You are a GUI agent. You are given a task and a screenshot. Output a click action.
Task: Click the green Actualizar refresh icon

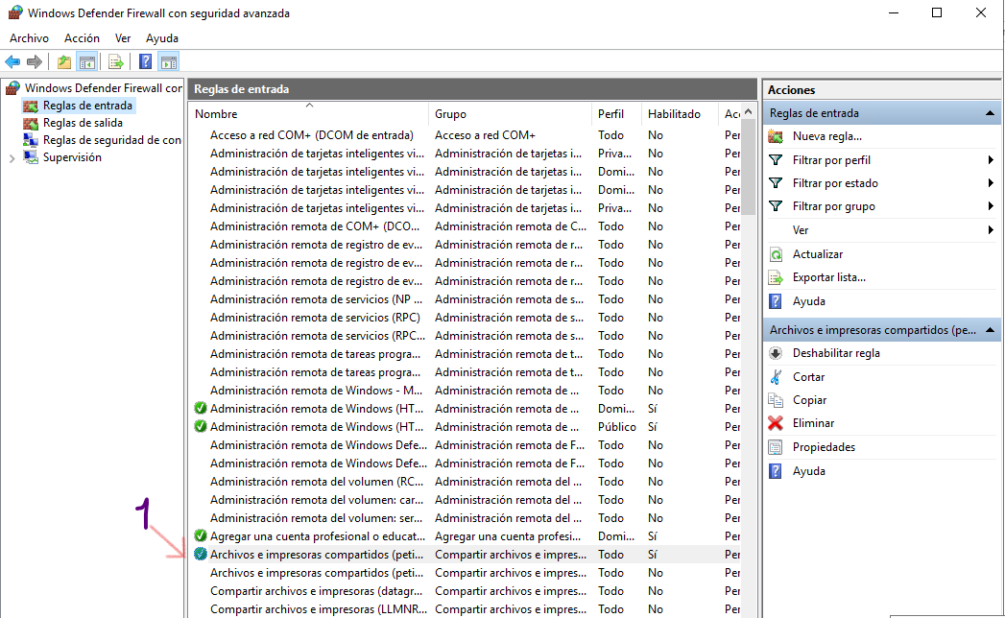click(x=776, y=254)
